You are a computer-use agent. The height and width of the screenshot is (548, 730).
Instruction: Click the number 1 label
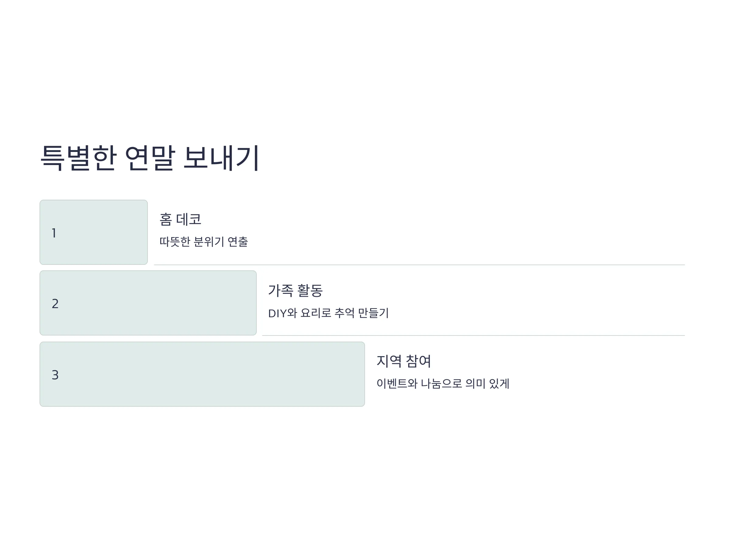point(54,233)
